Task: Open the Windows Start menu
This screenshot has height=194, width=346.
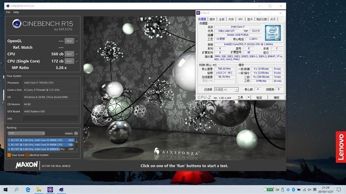Action: [6, 190]
